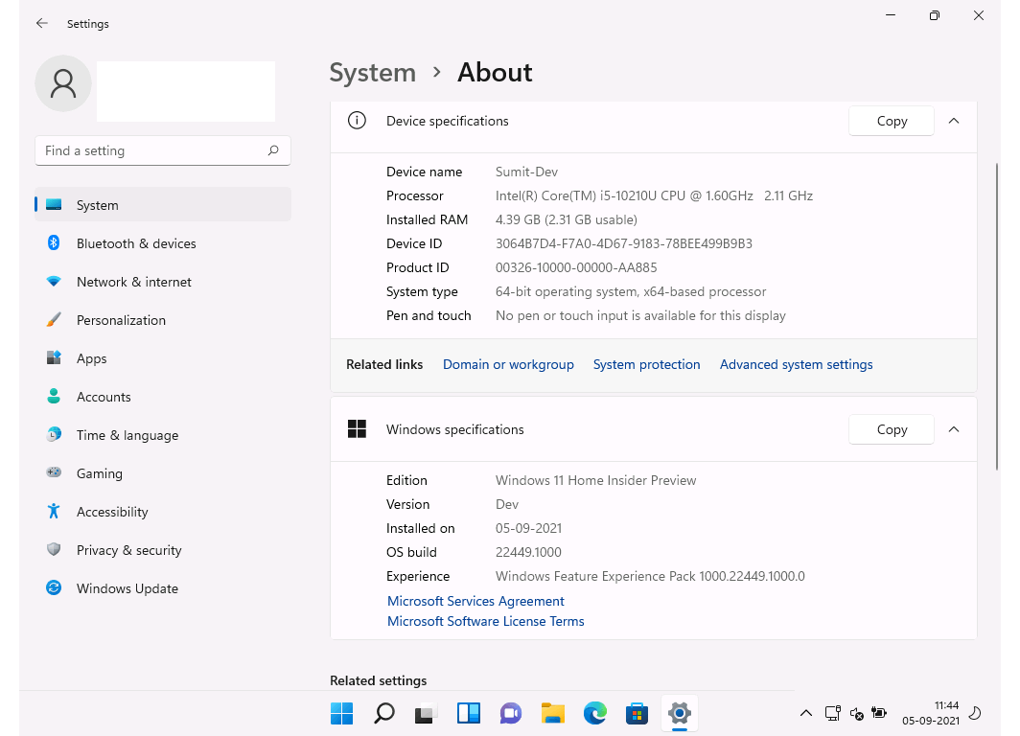
Task: Click the Windows logo beside Windows specifications
Action: [x=357, y=429]
